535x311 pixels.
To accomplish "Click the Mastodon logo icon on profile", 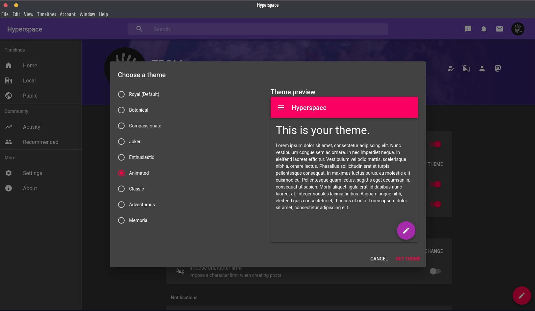I will tap(498, 68).
